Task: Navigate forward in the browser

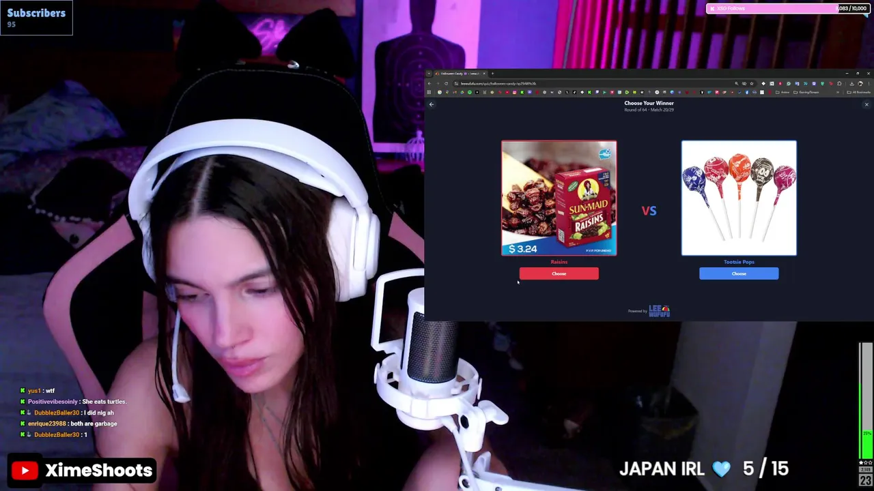Action: (438, 84)
